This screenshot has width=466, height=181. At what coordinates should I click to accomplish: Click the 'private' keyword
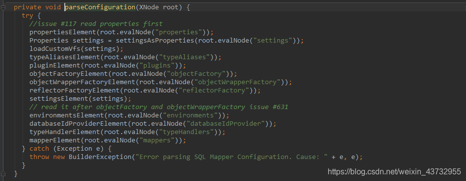click(27, 7)
